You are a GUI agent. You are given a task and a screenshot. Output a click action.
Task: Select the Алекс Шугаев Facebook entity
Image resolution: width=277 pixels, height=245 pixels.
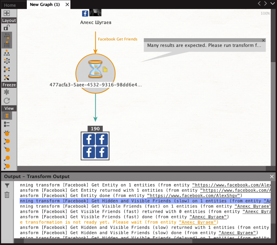[x=96, y=17]
